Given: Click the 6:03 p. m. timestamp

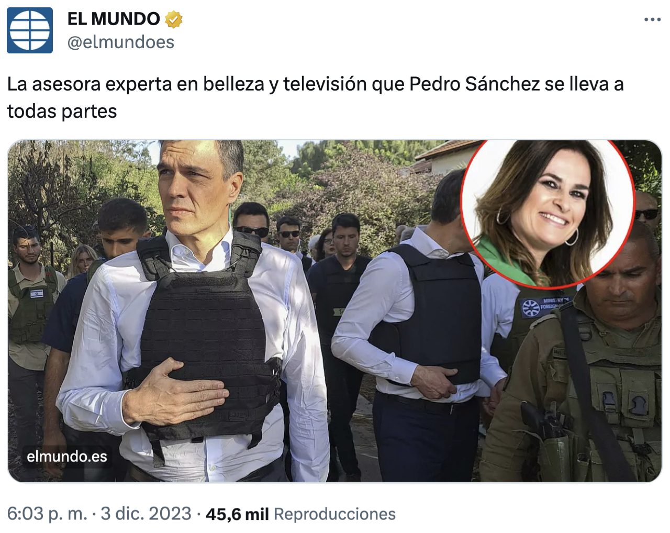Looking at the screenshot, I should click(x=47, y=514).
